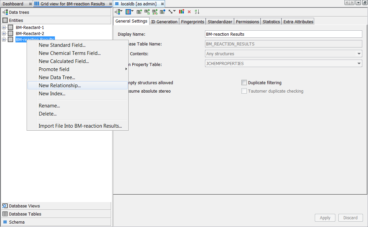Expand the BM-Reactant-1 tree node
Screen dimensions: 368x227
pos(4,28)
